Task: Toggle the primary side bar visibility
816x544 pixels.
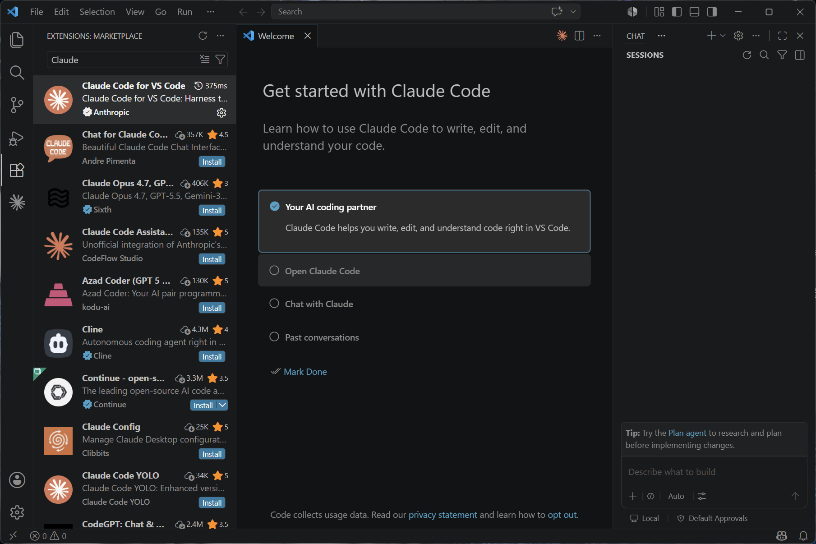Action: pyautogui.click(x=677, y=12)
